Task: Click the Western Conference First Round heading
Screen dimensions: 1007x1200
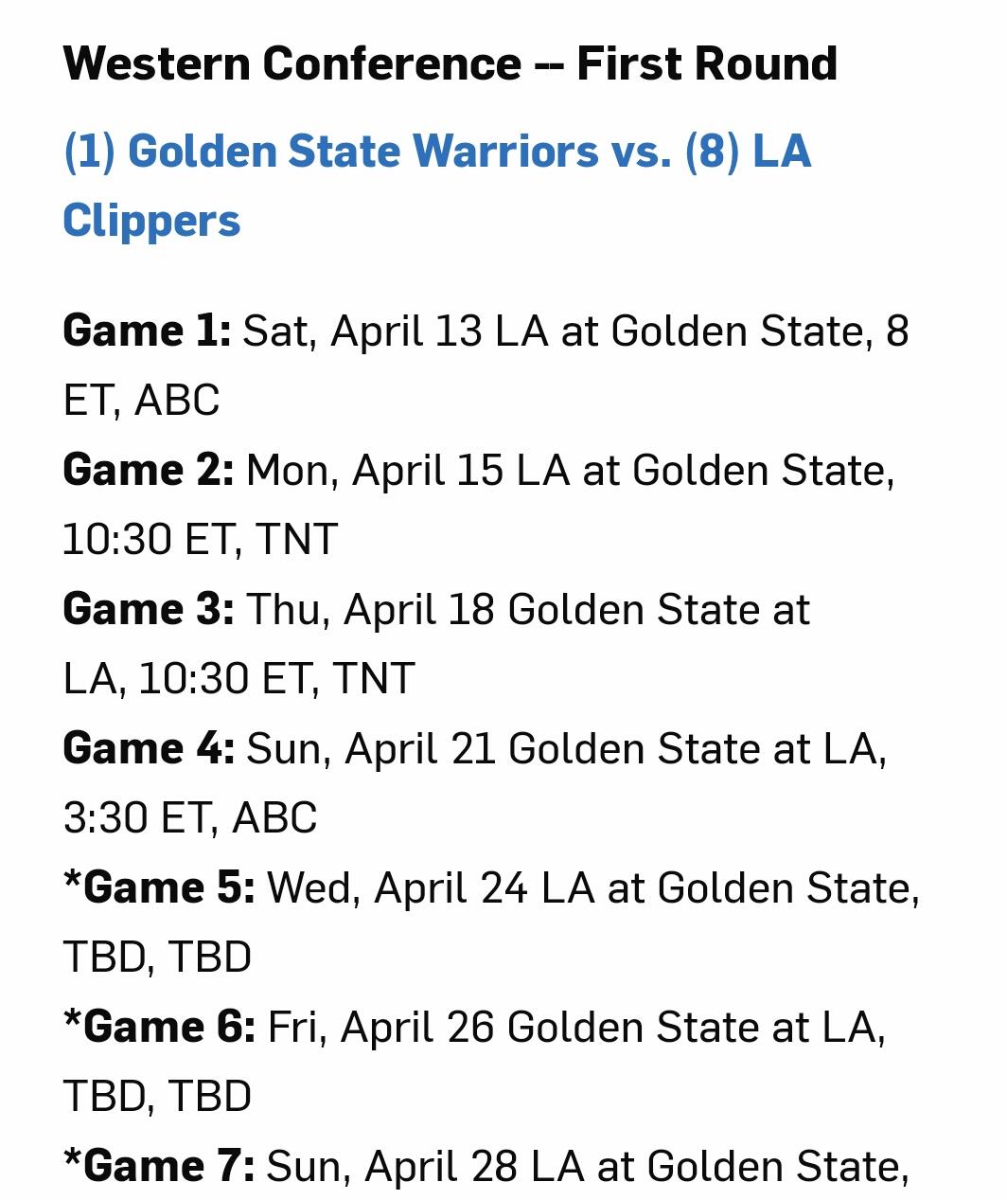Action: pyautogui.click(x=450, y=64)
